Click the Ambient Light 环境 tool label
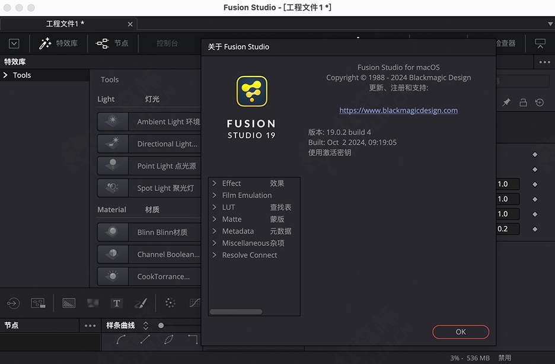 (168, 122)
